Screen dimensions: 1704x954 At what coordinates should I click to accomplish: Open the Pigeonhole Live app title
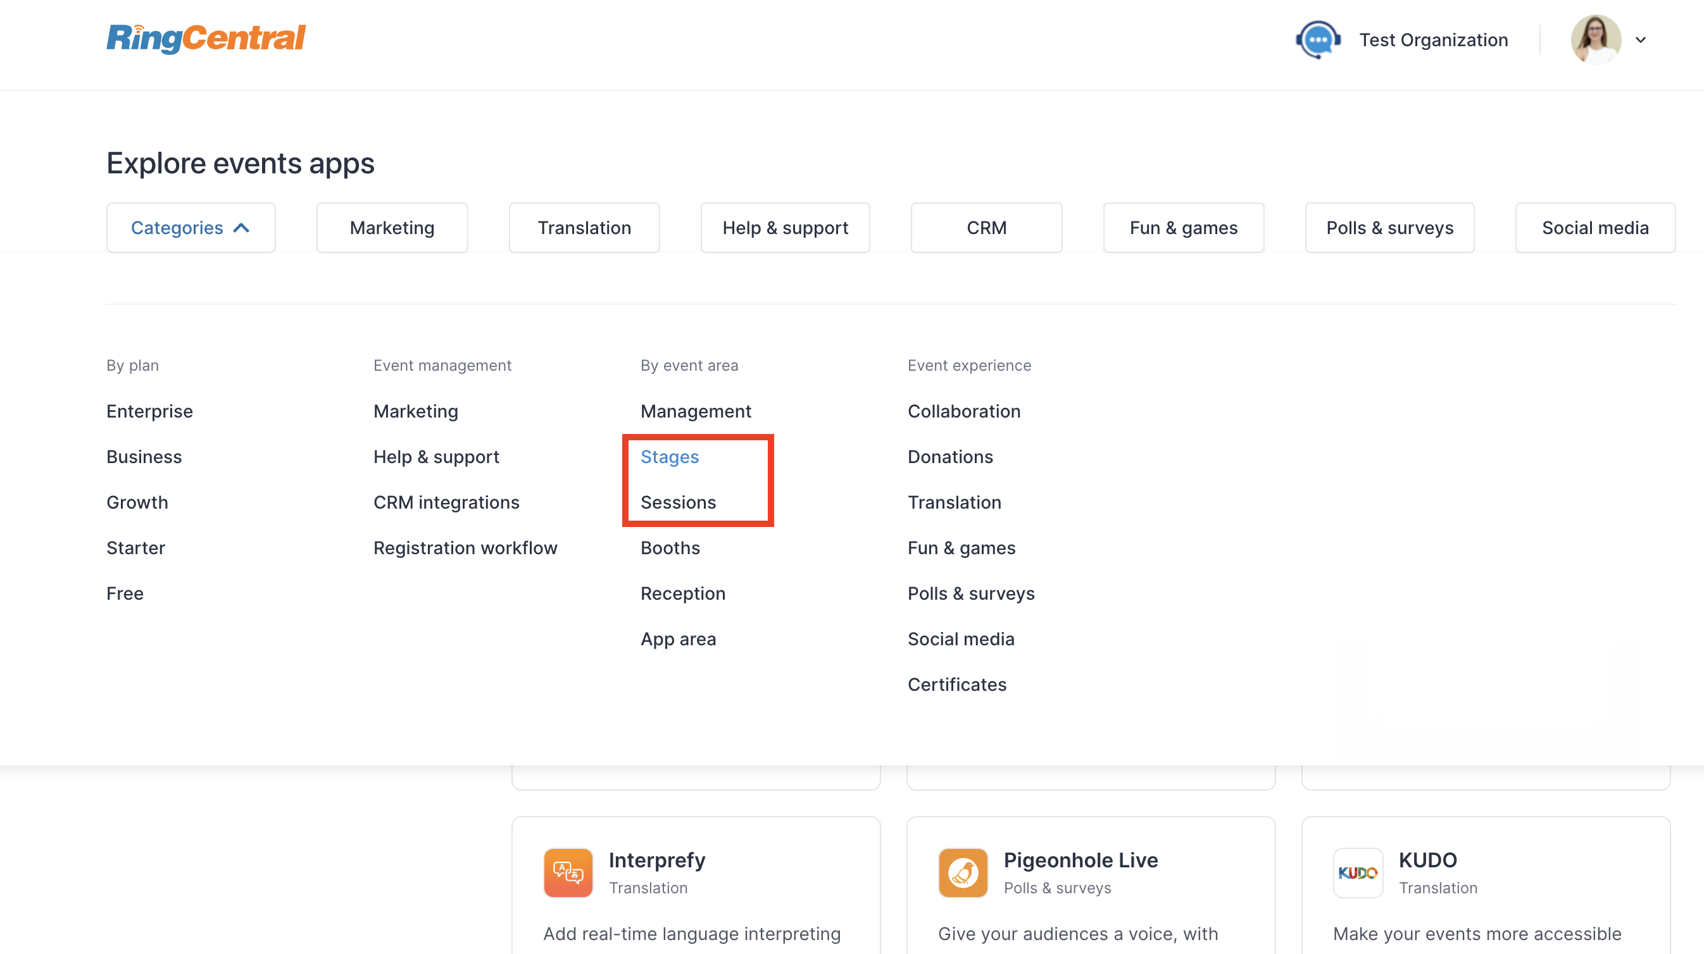1081,860
